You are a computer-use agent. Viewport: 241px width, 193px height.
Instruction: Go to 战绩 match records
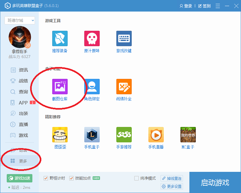(x=19, y=81)
